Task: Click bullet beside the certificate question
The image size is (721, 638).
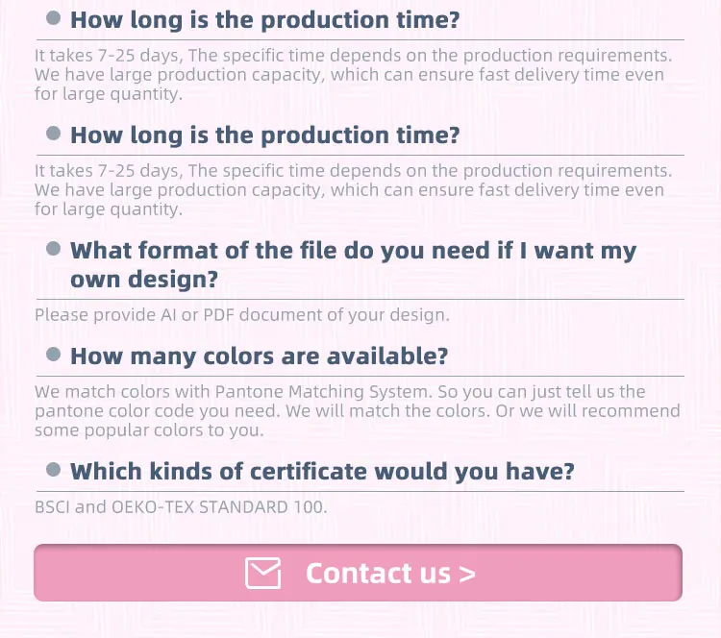Action: 54,470
